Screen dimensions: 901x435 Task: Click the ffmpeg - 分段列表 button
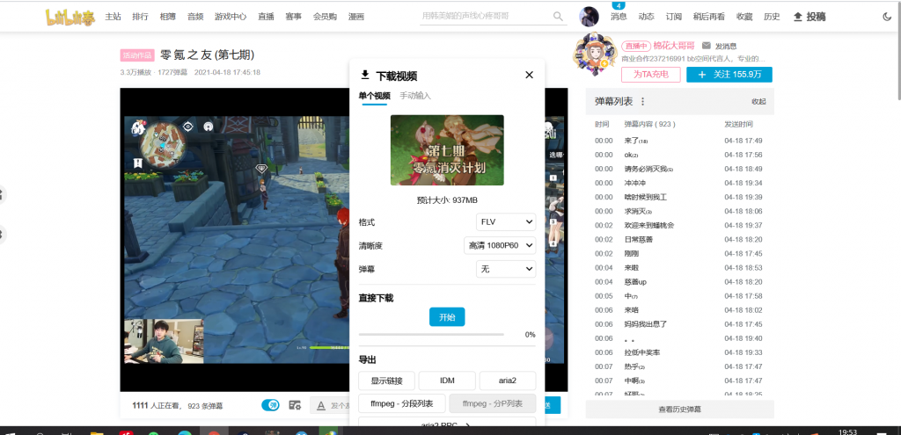401,404
